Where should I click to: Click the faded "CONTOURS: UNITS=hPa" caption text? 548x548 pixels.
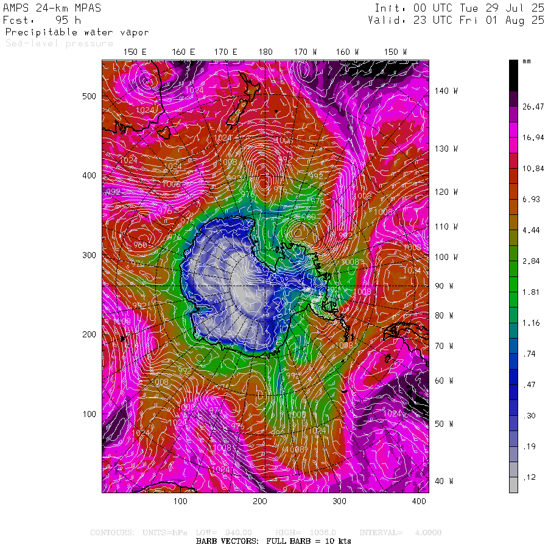[139, 533]
